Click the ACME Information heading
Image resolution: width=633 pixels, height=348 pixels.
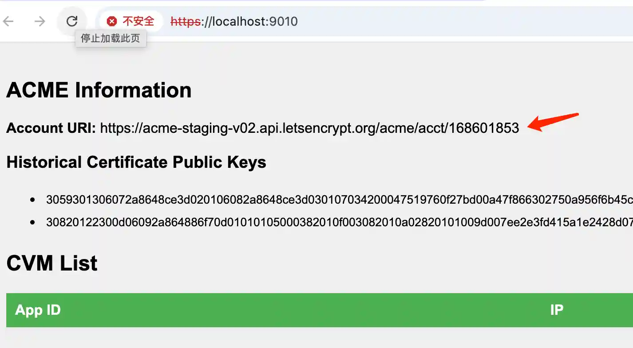point(99,90)
